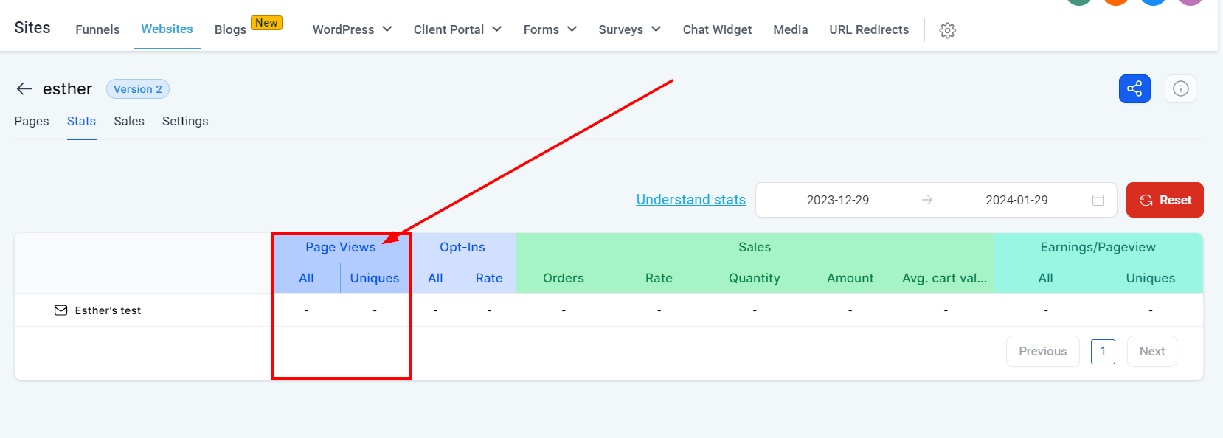Click the Next pagination button
The width and height of the screenshot is (1223, 438).
pyautogui.click(x=1151, y=352)
